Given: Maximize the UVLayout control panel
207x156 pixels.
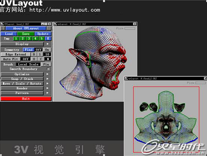Looking at the screenshot, I should pyautogui.click(x=46, y=24).
